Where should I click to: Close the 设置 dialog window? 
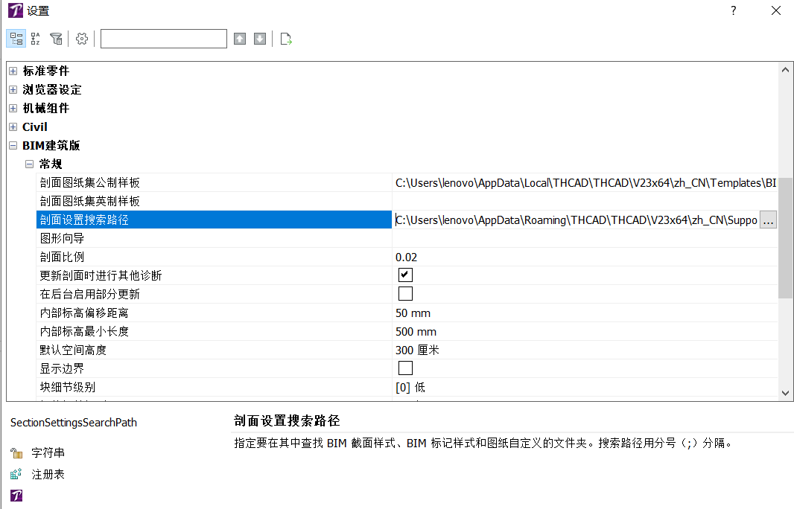(x=776, y=10)
